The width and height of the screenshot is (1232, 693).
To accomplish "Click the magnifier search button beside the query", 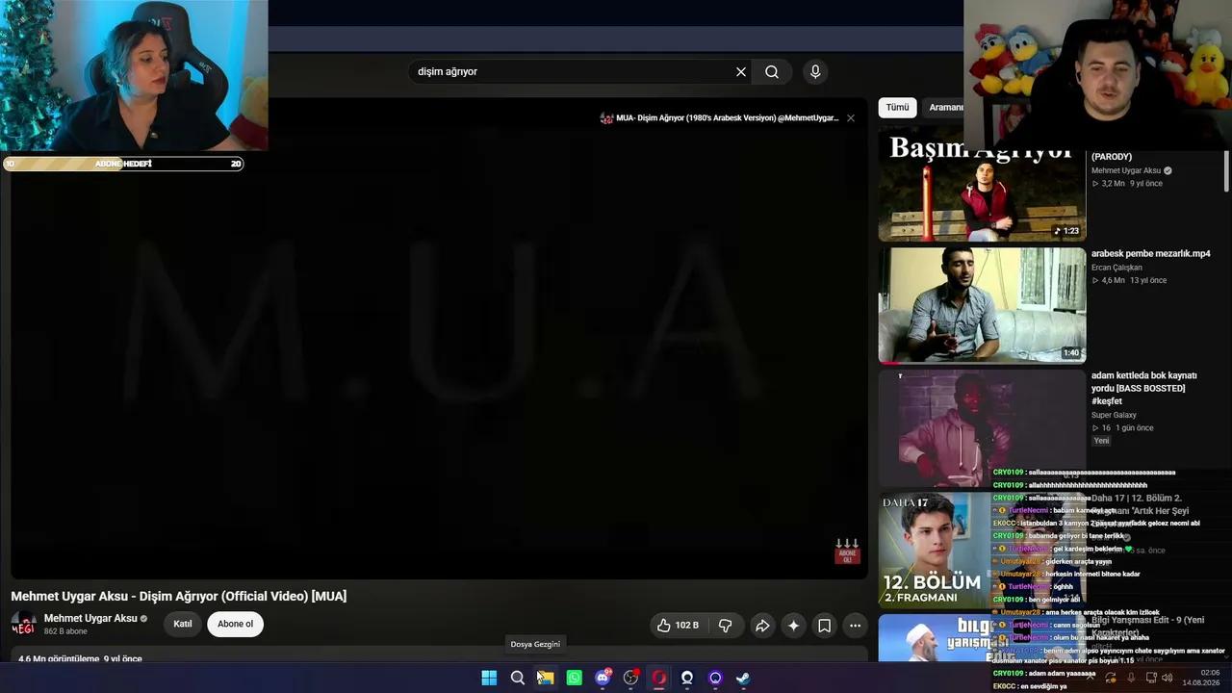I will click(772, 71).
